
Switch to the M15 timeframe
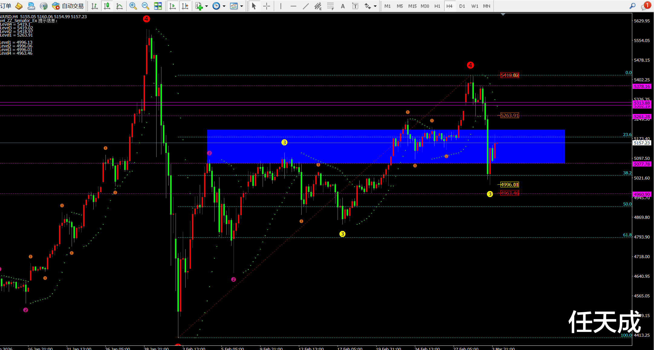coord(412,6)
